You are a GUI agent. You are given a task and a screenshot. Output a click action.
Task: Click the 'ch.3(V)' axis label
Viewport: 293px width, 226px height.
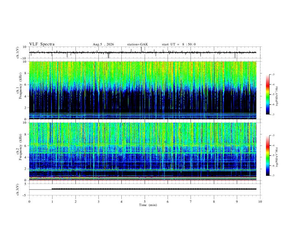point(18,189)
